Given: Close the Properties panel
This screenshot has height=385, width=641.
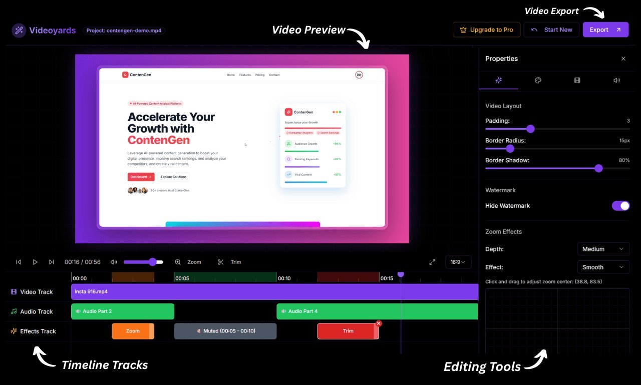Looking at the screenshot, I should coord(623,59).
